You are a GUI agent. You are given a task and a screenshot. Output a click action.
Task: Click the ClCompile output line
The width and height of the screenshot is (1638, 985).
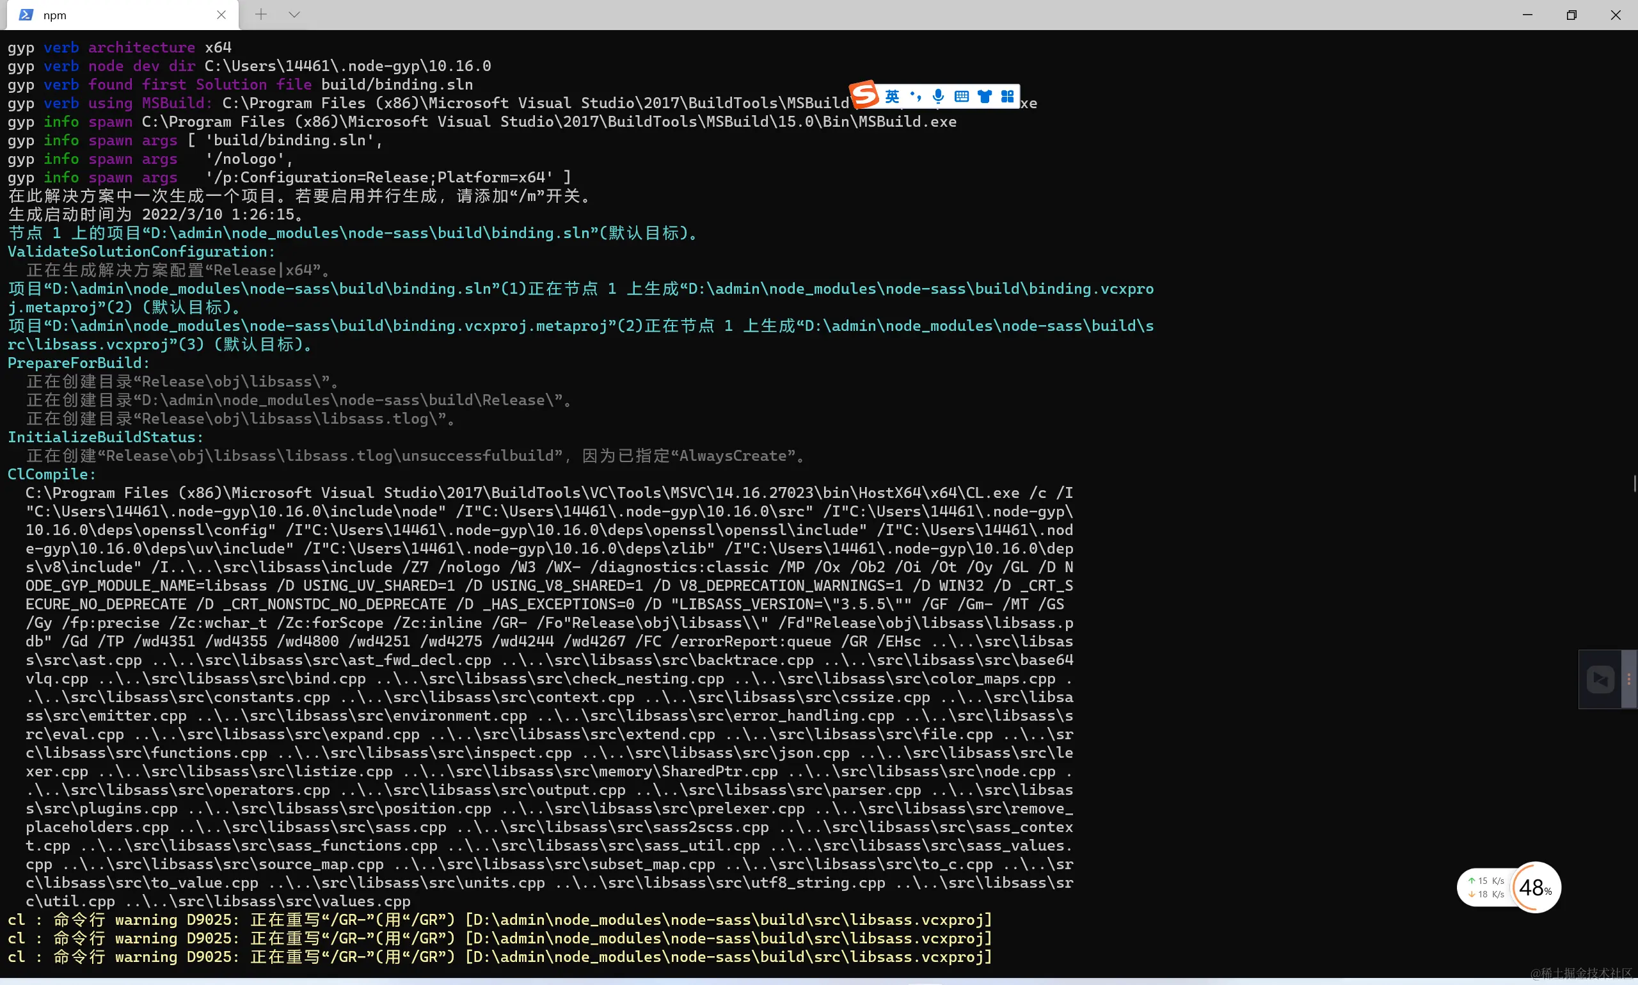pos(52,474)
